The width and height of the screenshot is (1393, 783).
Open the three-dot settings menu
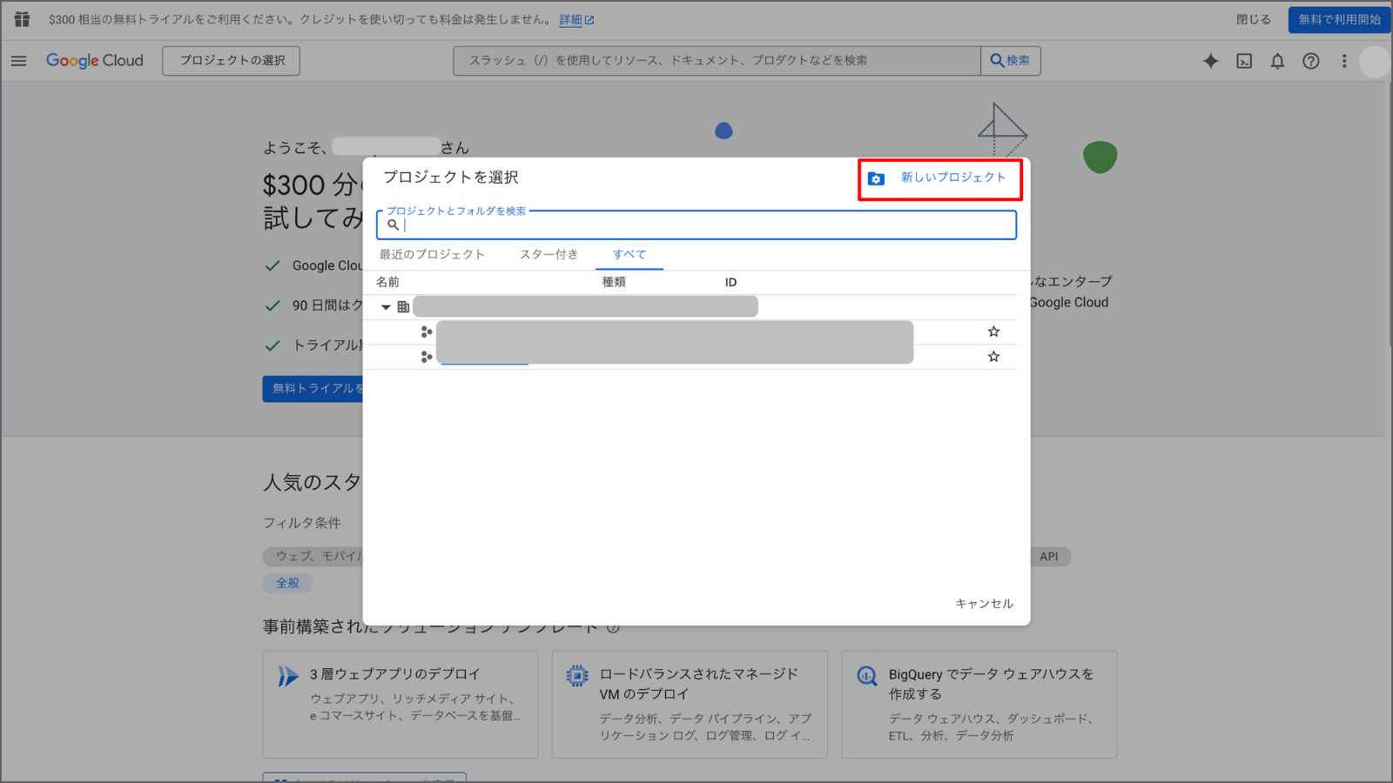1344,61
